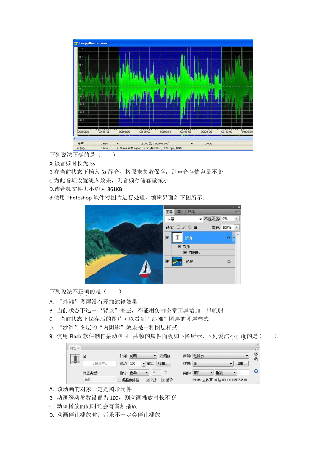Open the 正常 blend mode dropdown
326x461 pixels.
pos(184,219)
